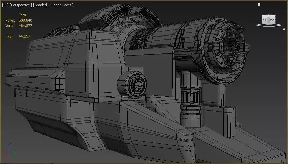
Task: Click the ViewCube compass ring
Action: [x=269, y=26]
